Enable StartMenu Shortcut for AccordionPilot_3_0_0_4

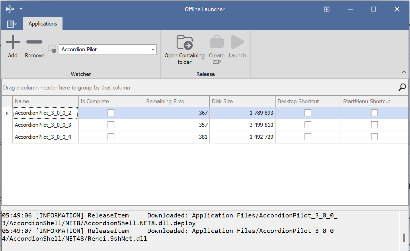pos(374,137)
